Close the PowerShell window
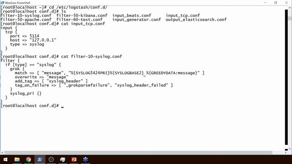292x164 pixels. coord(287,3)
